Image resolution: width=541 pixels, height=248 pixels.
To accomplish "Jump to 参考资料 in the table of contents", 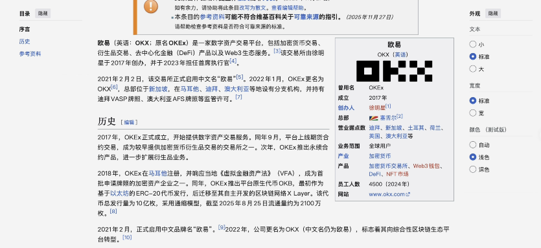I will tap(30, 54).
